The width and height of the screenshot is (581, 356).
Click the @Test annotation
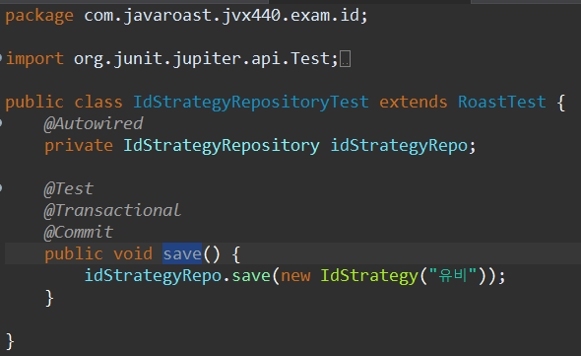pyautogui.click(x=69, y=189)
